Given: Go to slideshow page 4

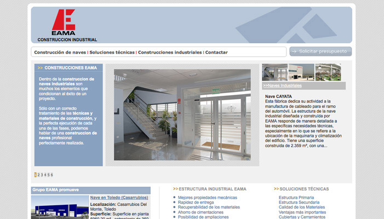Looking at the screenshot, I should [45, 175].
